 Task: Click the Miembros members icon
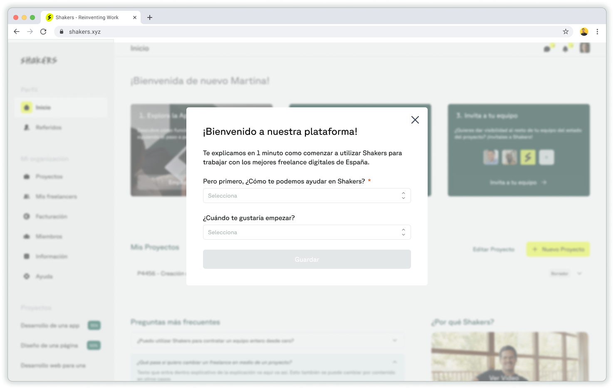(x=27, y=236)
